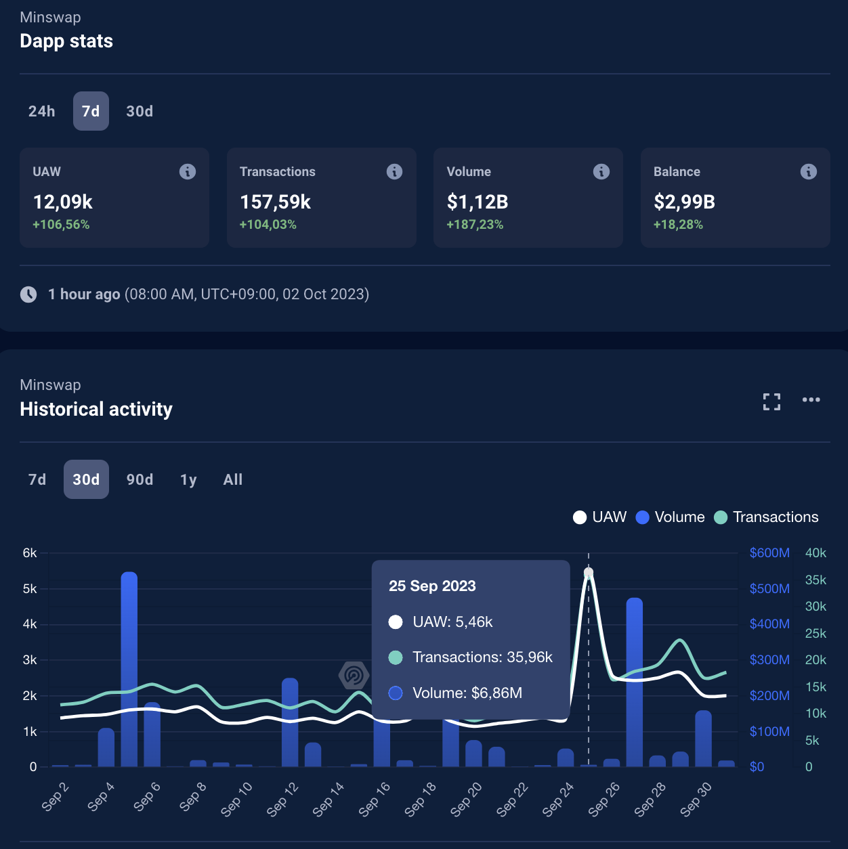This screenshot has width=848, height=849.
Task: Click 'Transactions: 35,96k' in tooltip
Action: [482, 657]
